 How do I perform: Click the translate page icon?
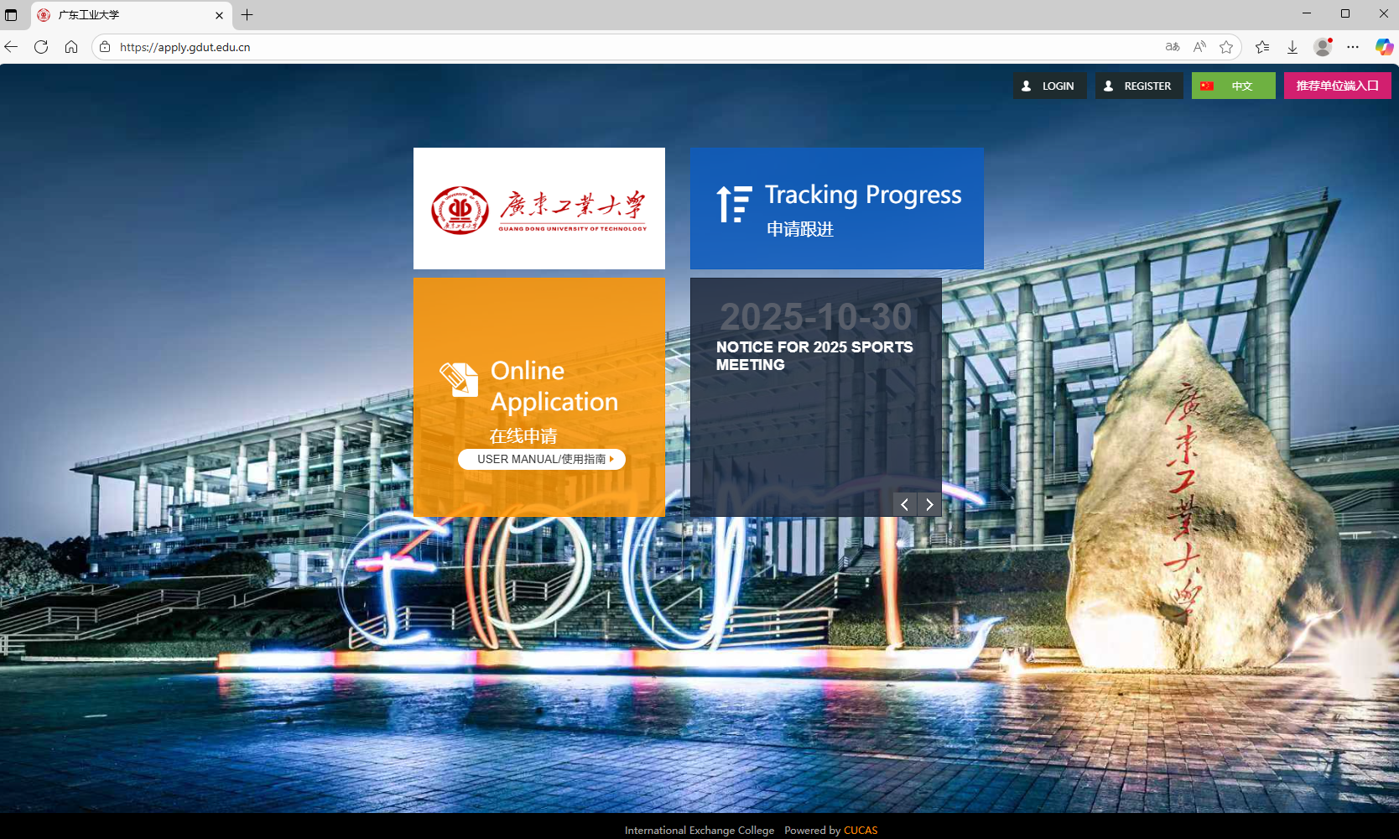(1173, 47)
